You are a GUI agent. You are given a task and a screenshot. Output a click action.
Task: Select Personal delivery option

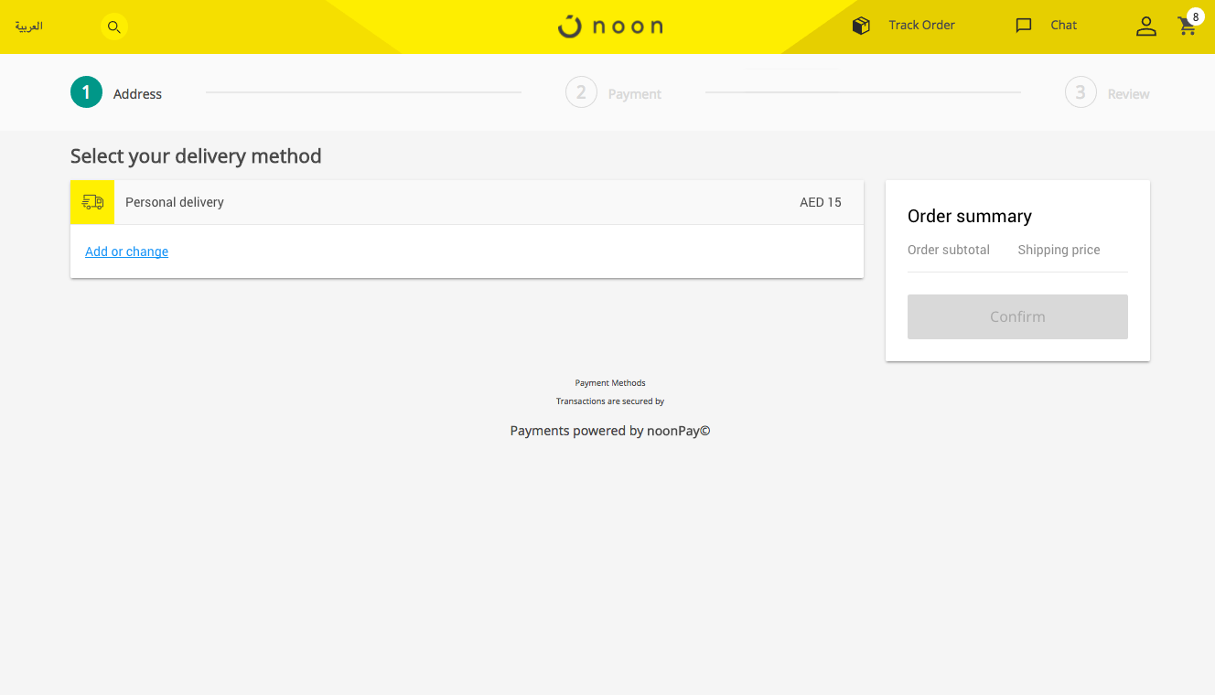click(x=467, y=202)
